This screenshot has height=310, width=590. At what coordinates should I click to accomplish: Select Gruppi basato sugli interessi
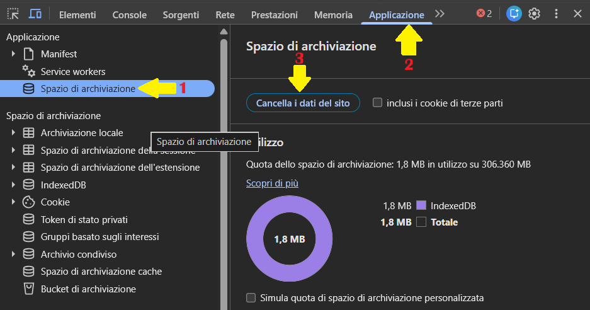pos(99,236)
